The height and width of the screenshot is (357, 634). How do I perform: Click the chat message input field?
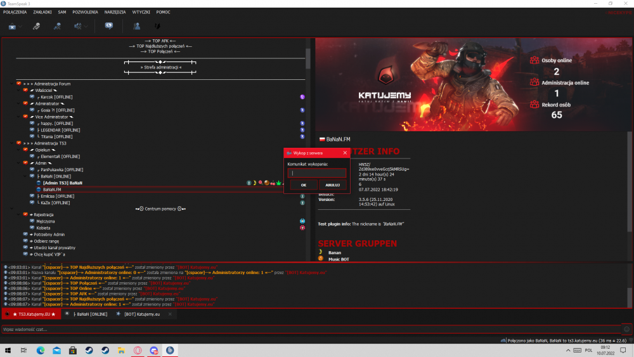point(311,330)
